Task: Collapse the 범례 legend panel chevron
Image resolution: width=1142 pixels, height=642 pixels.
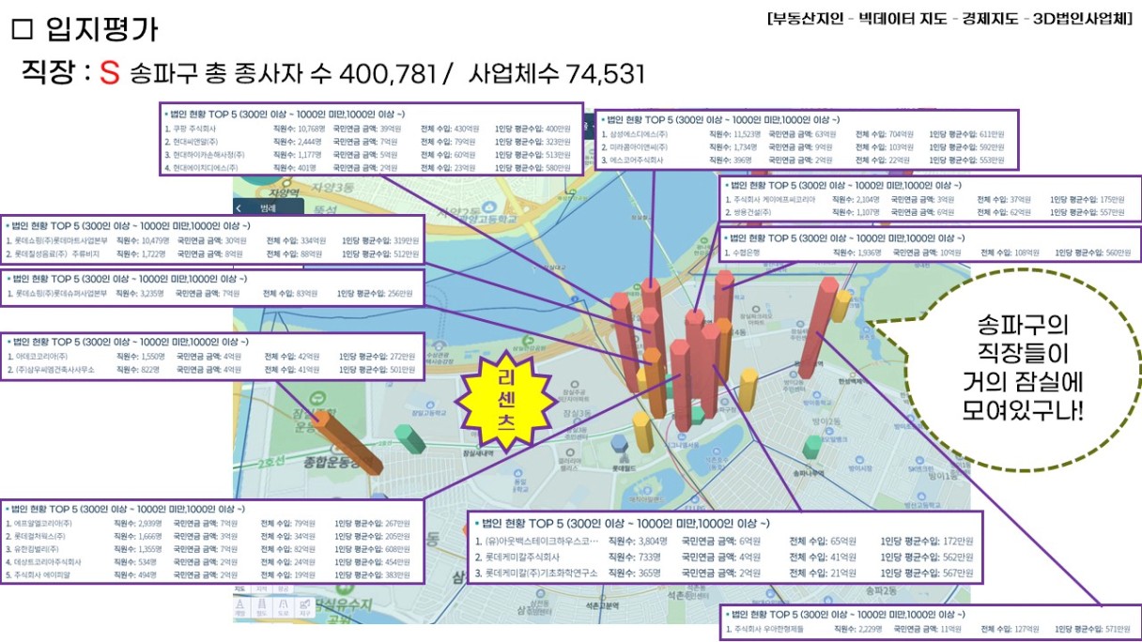Action: pyautogui.click(x=239, y=207)
